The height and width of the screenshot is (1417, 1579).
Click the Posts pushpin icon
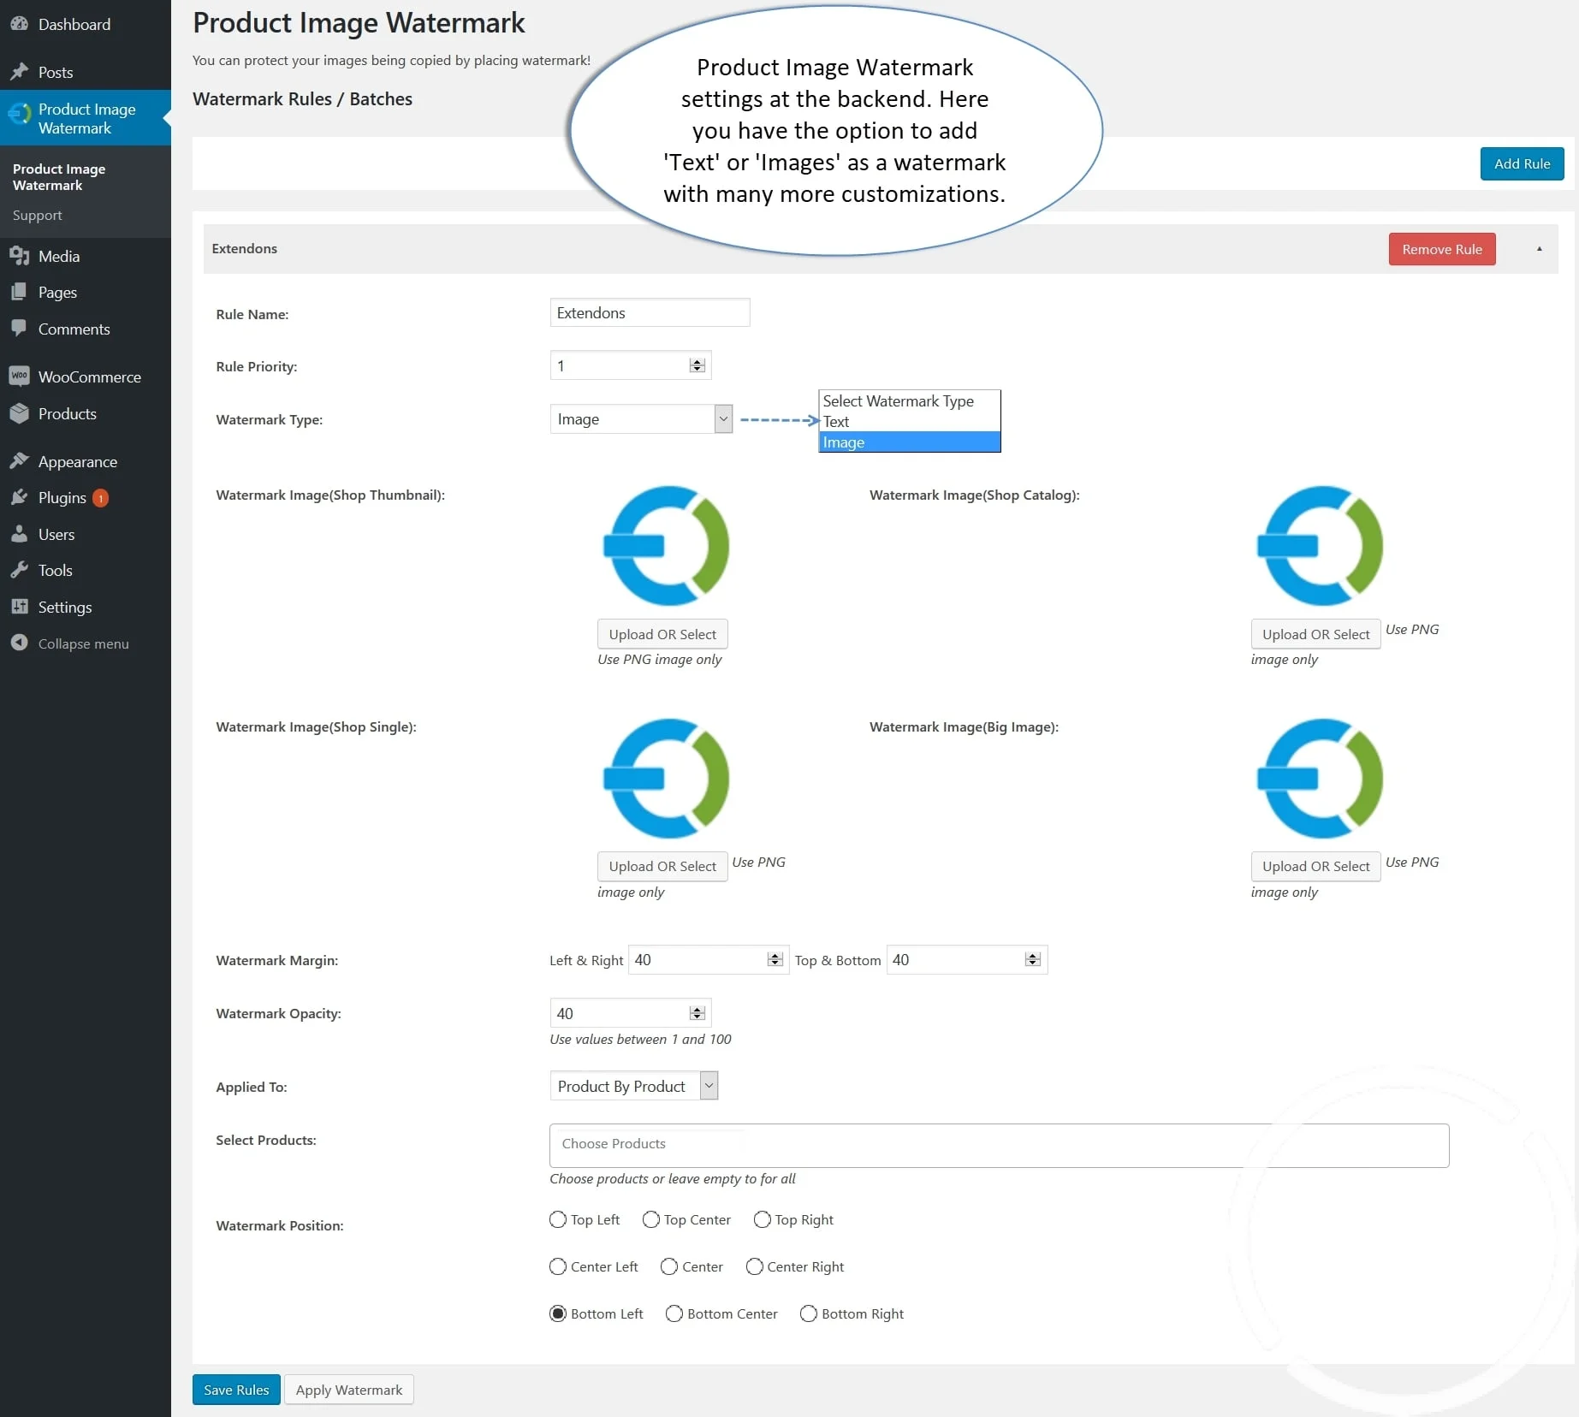pyautogui.click(x=19, y=72)
